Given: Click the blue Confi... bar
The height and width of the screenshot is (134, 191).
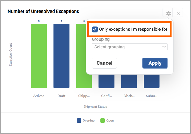Looking at the screenshot, I should (x=107, y=81).
